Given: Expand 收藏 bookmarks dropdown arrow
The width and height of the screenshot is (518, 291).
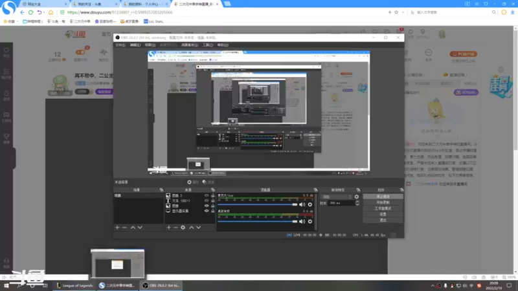Looking at the screenshot, I should [17, 21].
